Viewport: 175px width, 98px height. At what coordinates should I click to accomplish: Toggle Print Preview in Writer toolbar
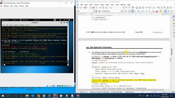tap(96, 8)
